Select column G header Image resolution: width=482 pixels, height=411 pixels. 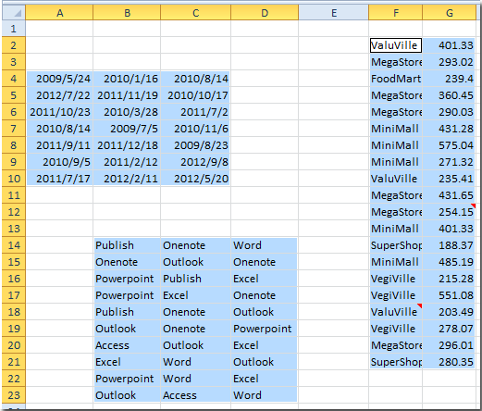tap(450, 13)
